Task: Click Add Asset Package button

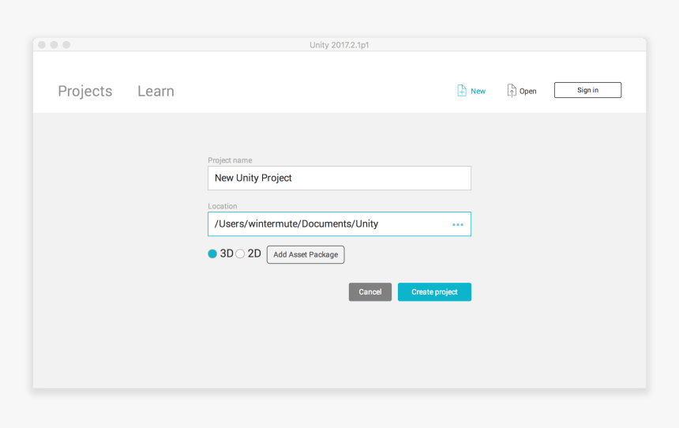Action: (x=306, y=255)
